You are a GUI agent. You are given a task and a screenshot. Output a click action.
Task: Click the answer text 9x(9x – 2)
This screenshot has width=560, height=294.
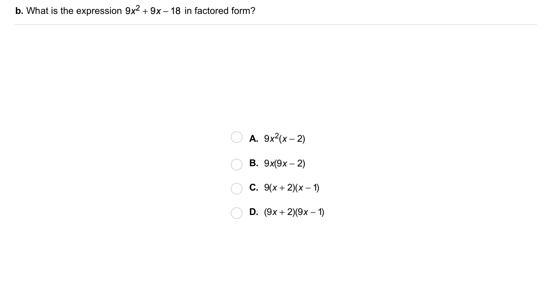pos(284,163)
